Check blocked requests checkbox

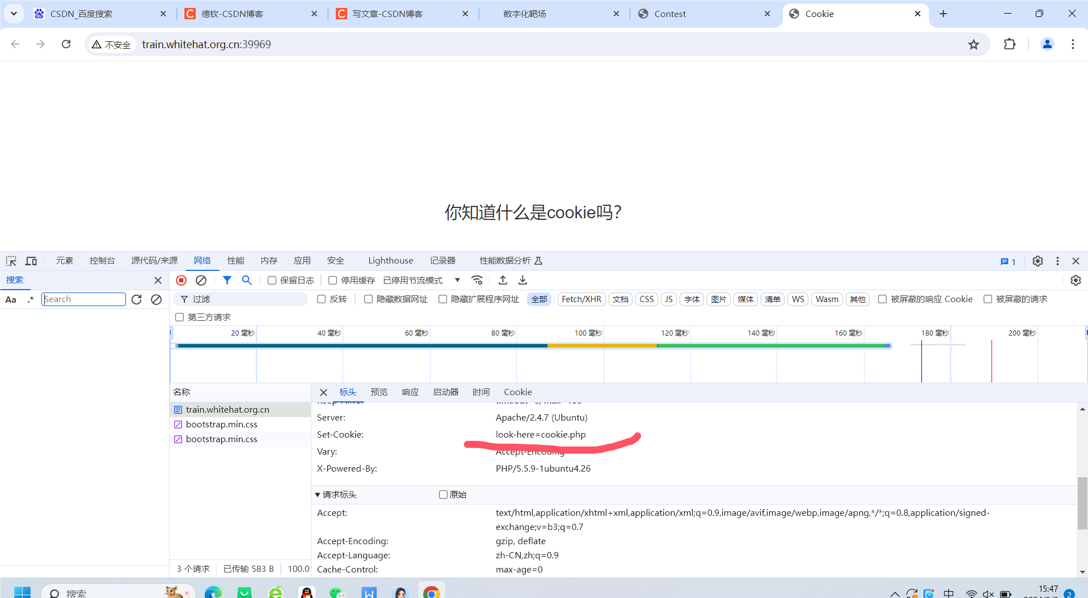point(988,299)
